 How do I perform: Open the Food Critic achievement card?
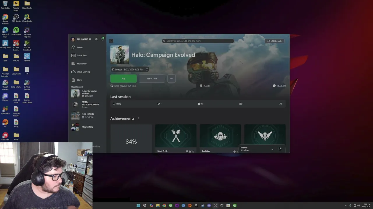pos(176,139)
